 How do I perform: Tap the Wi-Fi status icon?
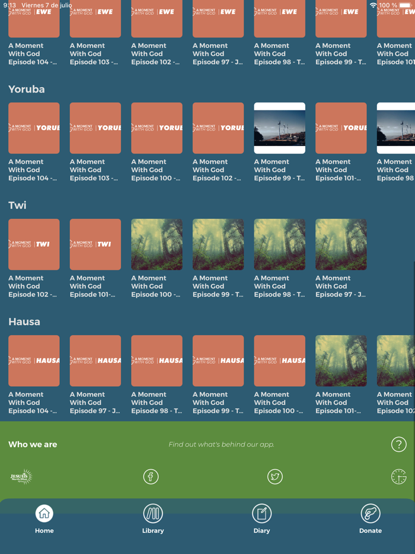coord(373,5)
